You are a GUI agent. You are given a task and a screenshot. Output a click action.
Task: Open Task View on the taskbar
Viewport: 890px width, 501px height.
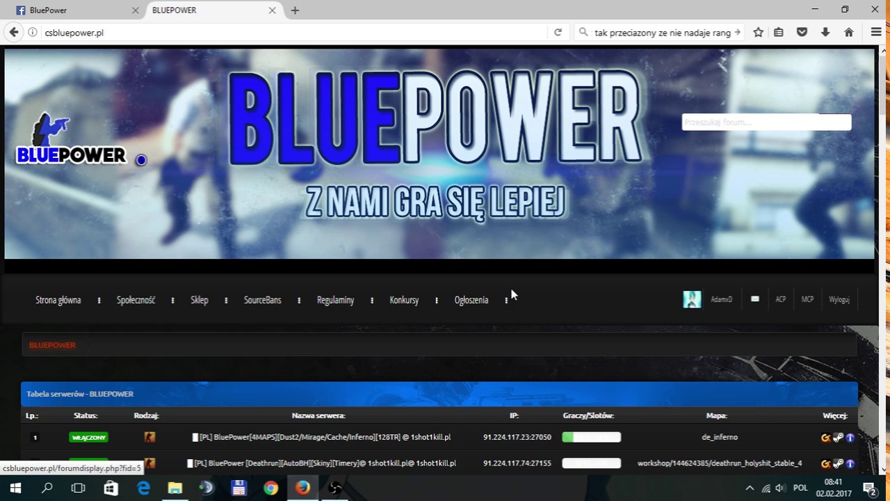click(x=79, y=488)
